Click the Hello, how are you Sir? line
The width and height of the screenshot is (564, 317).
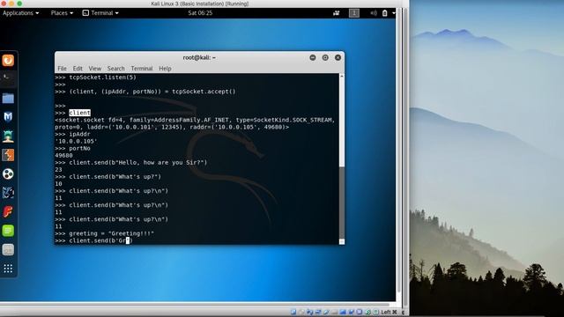pyautogui.click(x=131, y=162)
